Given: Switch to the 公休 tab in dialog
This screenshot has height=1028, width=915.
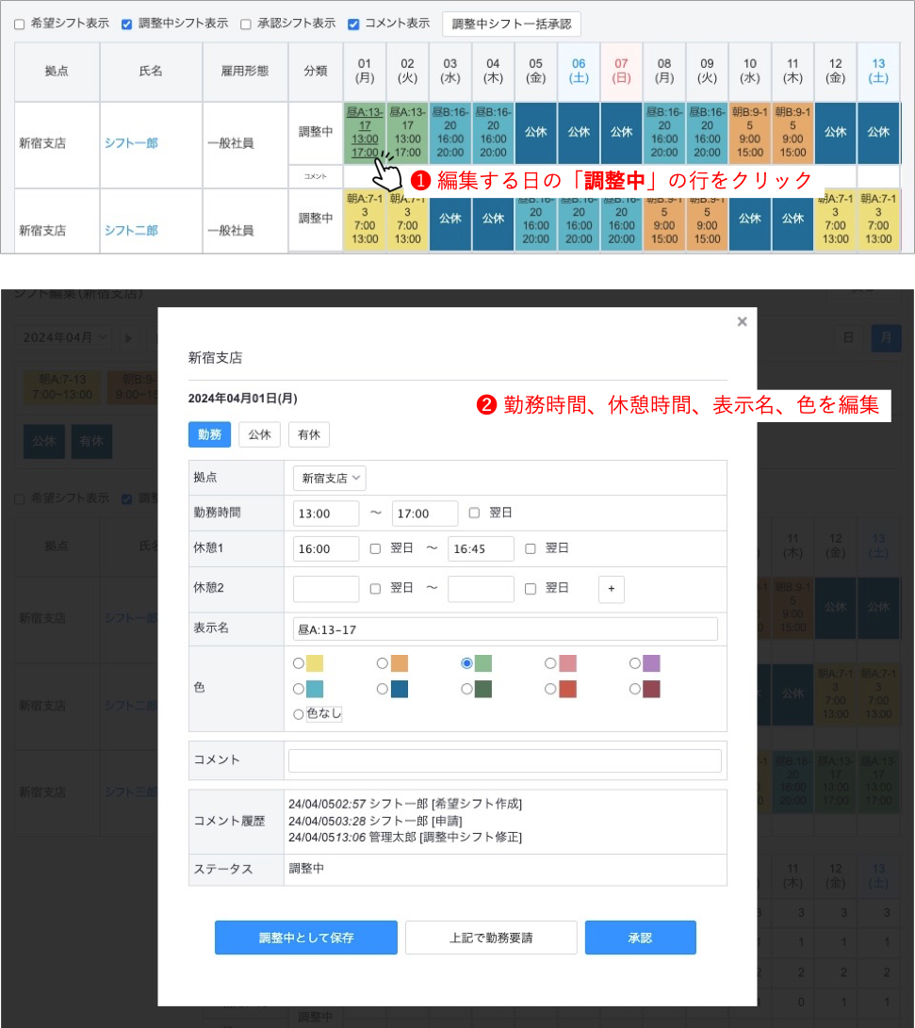Looking at the screenshot, I should click(x=259, y=434).
